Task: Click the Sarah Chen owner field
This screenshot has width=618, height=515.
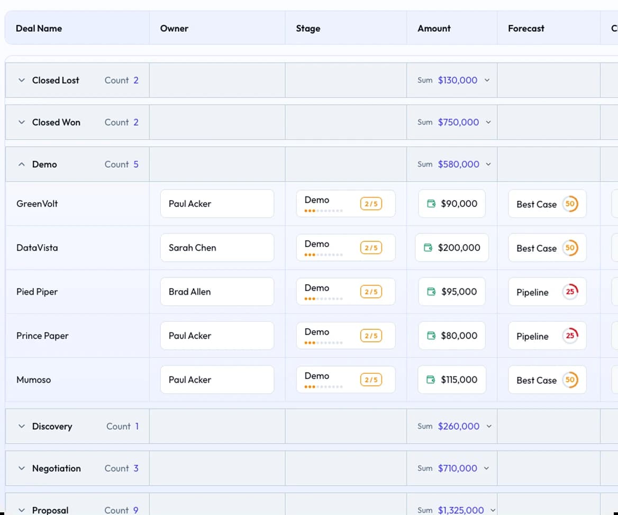Action: [217, 248]
